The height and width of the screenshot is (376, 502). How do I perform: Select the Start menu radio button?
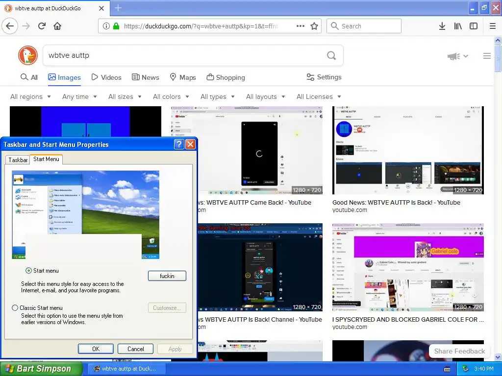(x=28, y=270)
